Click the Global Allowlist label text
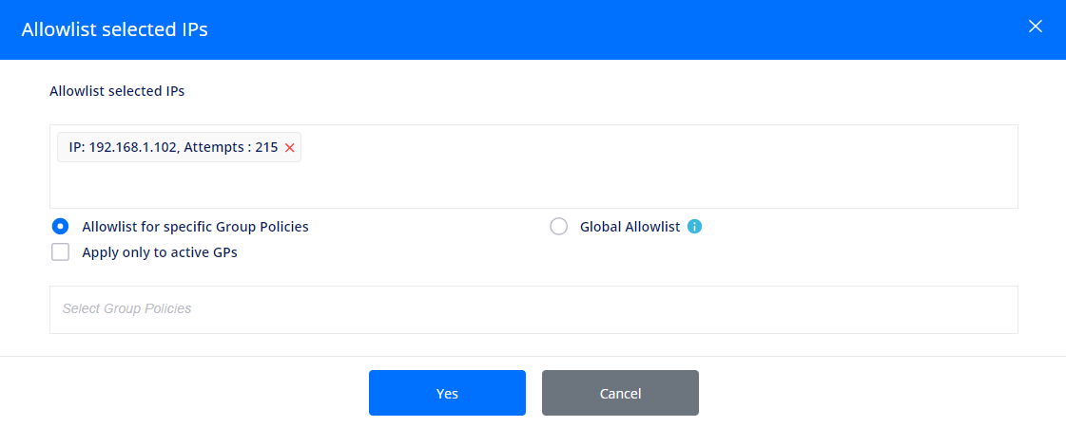This screenshot has width=1066, height=427. pos(630,227)
